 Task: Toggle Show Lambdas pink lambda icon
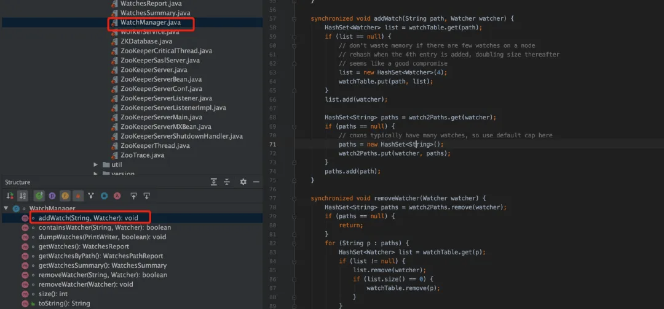coord(117,196)
